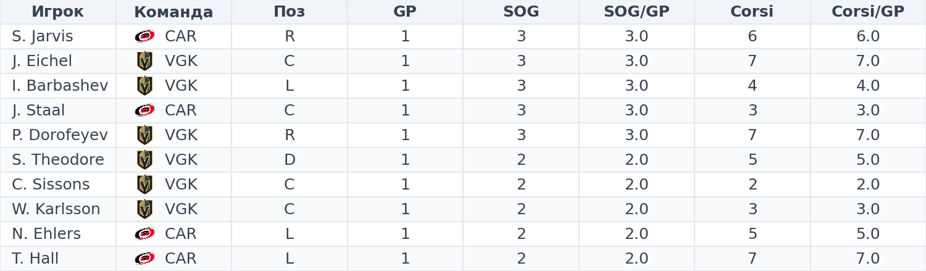
Task: Click the Vegas logo in P. Dorofeyev's row
Action: click(x=144, y=135)
